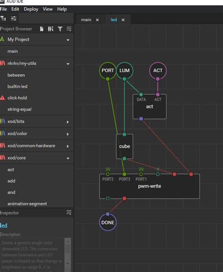Close the led tab
Viewport: 223px width, 272px height.
click(x=123, y=20)
